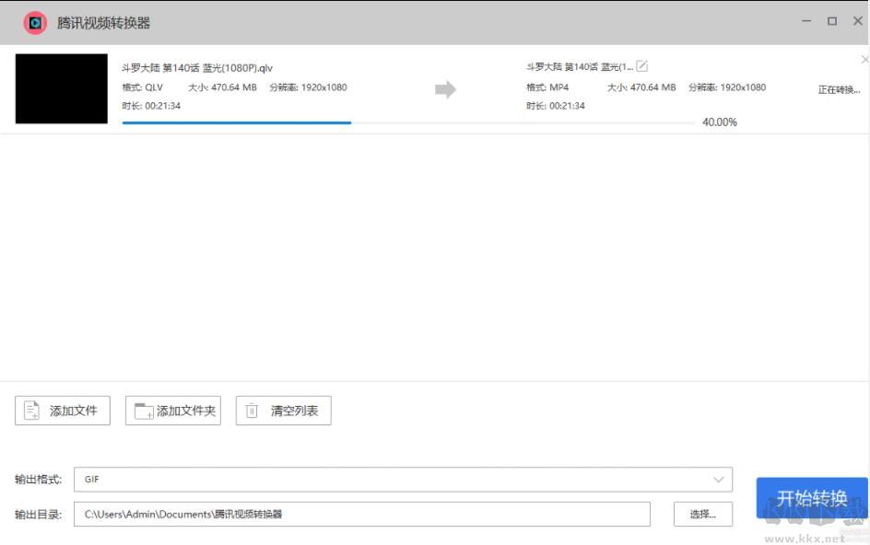The image size is (870, 545).
Task: Click the trash icon on 清空列表 button
Action: [251, 411]
